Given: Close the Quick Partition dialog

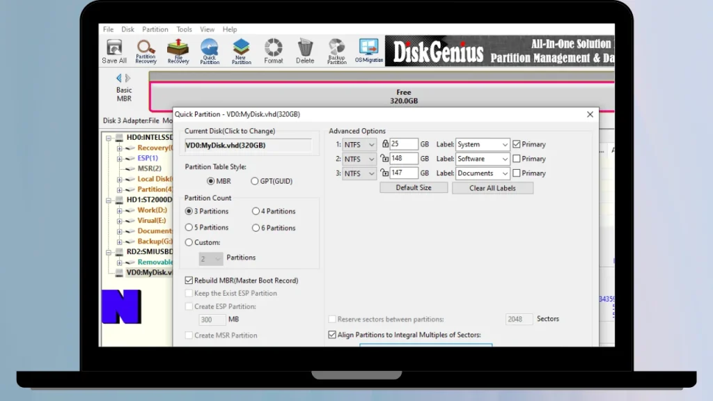Looking at the screenshot, I should point(590,115).
